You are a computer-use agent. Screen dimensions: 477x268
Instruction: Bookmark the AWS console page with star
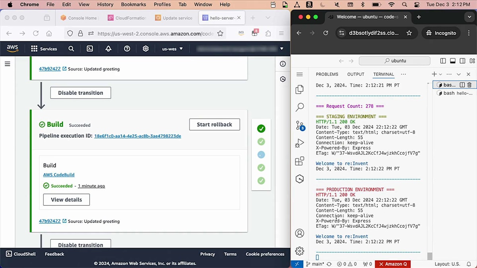(220, 33)
